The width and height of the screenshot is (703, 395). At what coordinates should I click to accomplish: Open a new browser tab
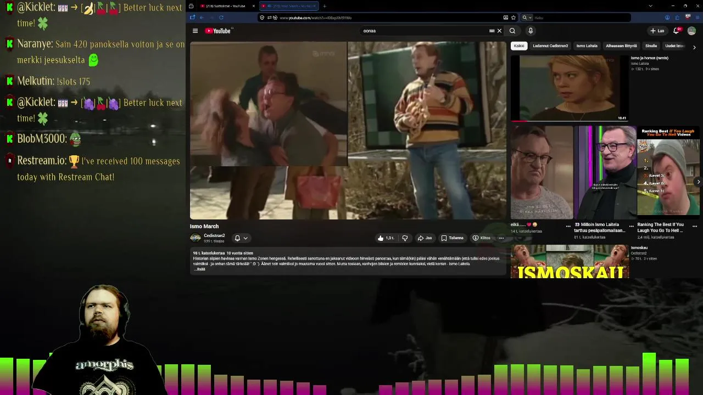(x=324, y=6)
